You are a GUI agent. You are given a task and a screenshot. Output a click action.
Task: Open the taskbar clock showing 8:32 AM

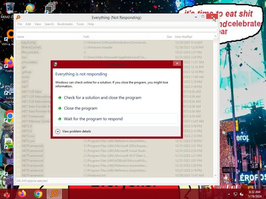[255, 194]
